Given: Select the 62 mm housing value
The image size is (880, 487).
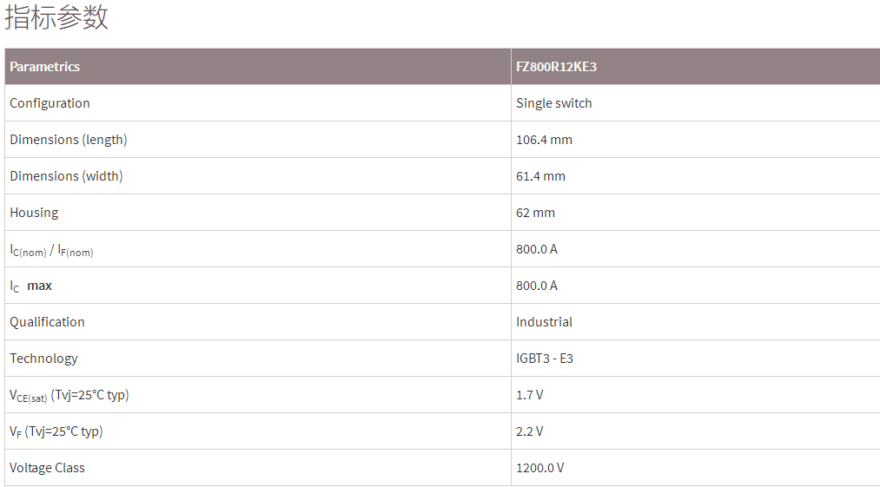Looking at the screenshot, I should 535,213.
